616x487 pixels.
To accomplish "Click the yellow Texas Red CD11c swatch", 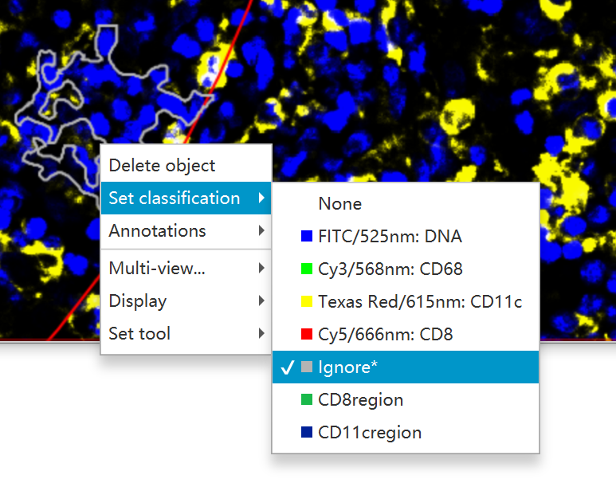I will coord(306,302).
